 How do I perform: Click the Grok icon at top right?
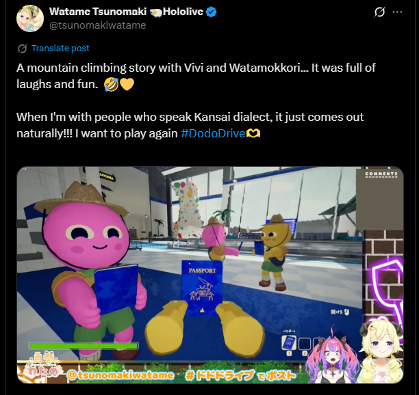coord(379,12)
